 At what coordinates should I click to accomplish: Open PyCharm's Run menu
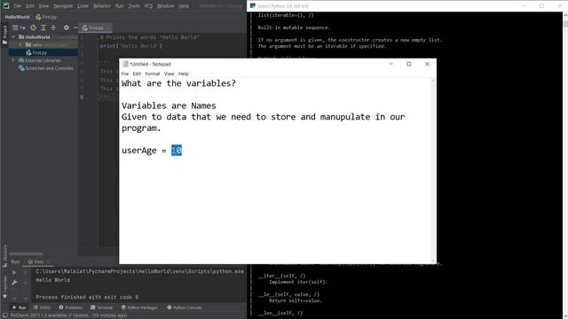click(x=119, y=6)
